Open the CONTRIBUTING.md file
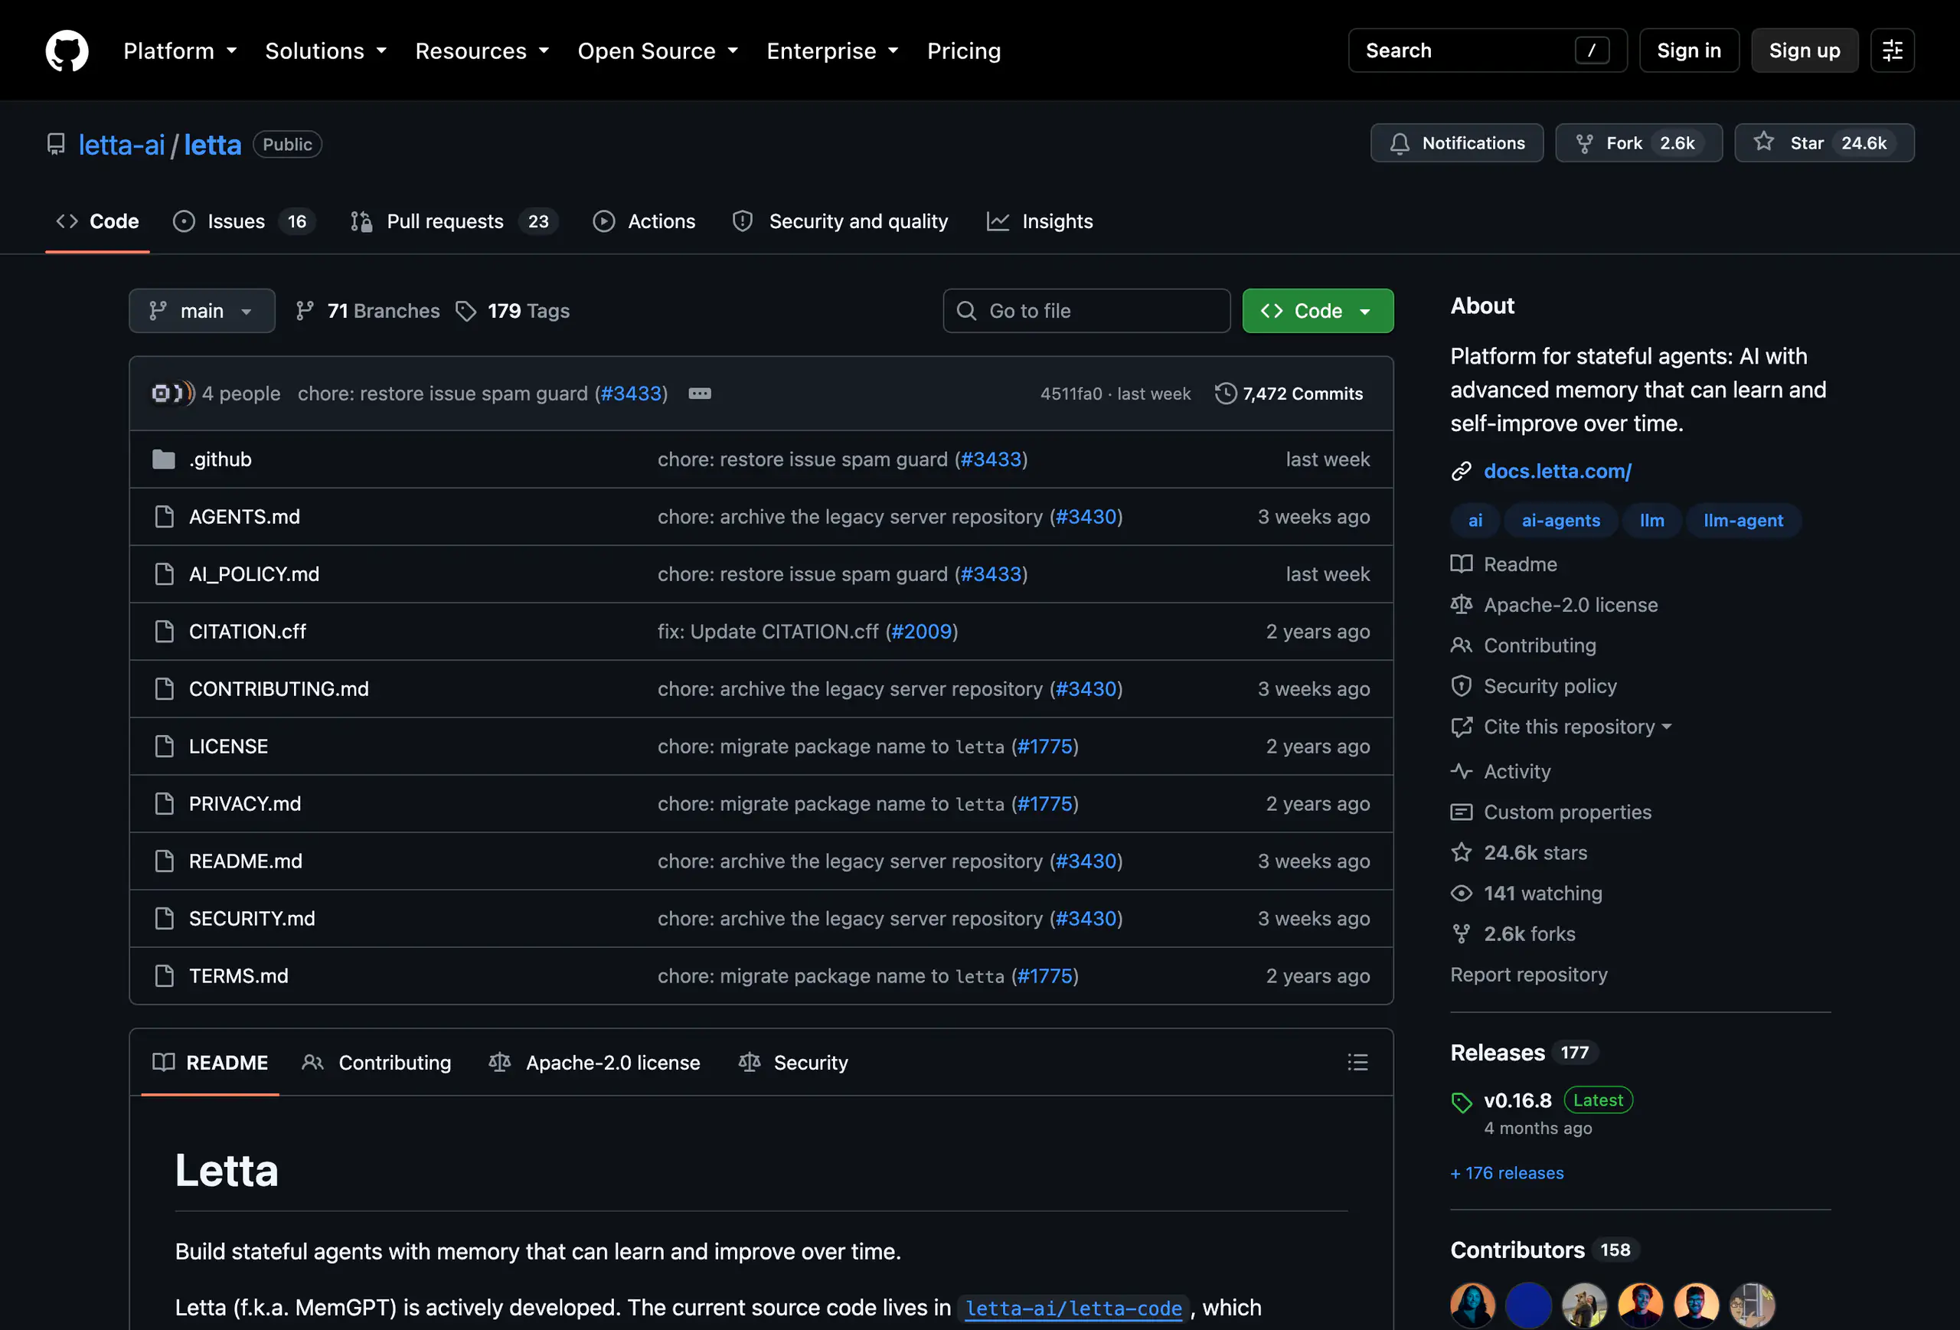This screenshot has height=1330, width=1960. [279, 689]
